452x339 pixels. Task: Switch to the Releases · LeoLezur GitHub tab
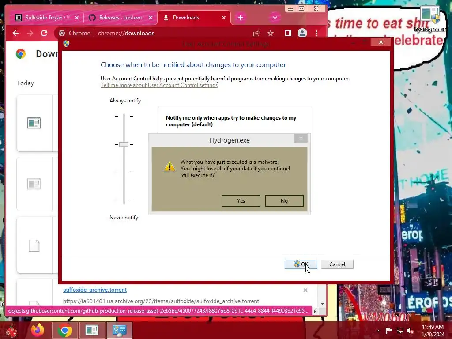coord(120,18)
